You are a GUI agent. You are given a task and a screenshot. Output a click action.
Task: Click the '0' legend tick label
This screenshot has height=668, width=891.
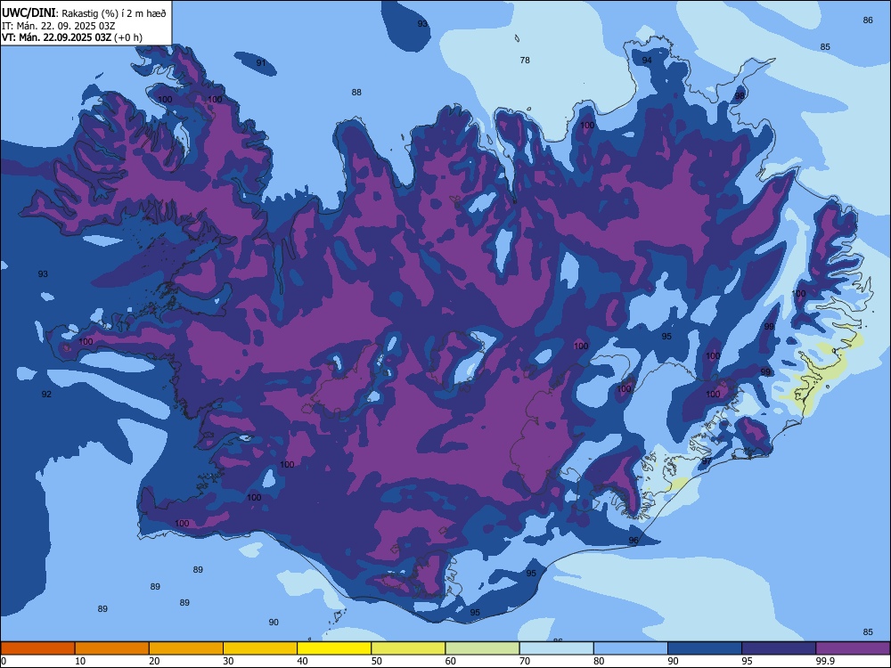[x=4, y=661]
